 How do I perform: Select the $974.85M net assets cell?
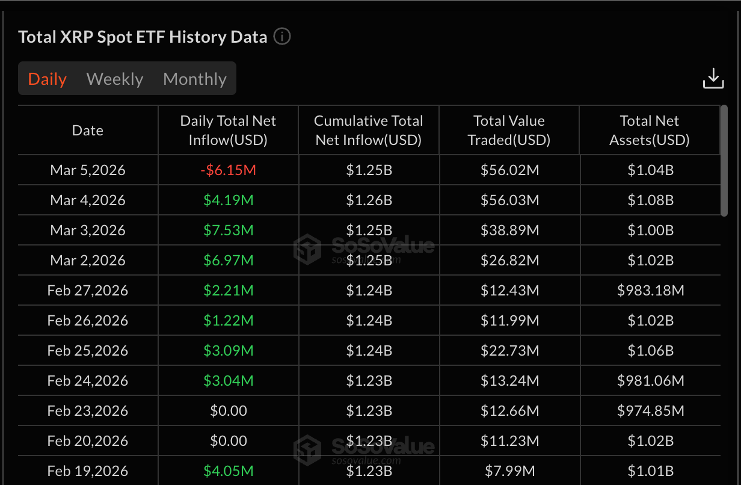[650, 411]
